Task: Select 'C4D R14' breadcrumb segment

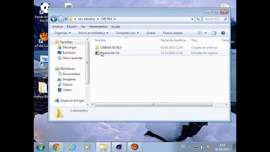Action: coord(106,19)
